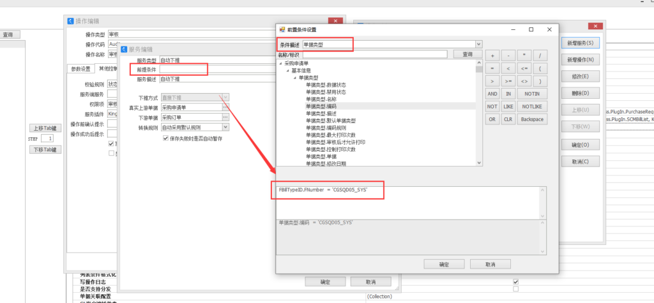The image size is (654, 303).
Task: Open the 下游单据 ellipsis picker
Action: pyautogui.click(x=225, y=117)
